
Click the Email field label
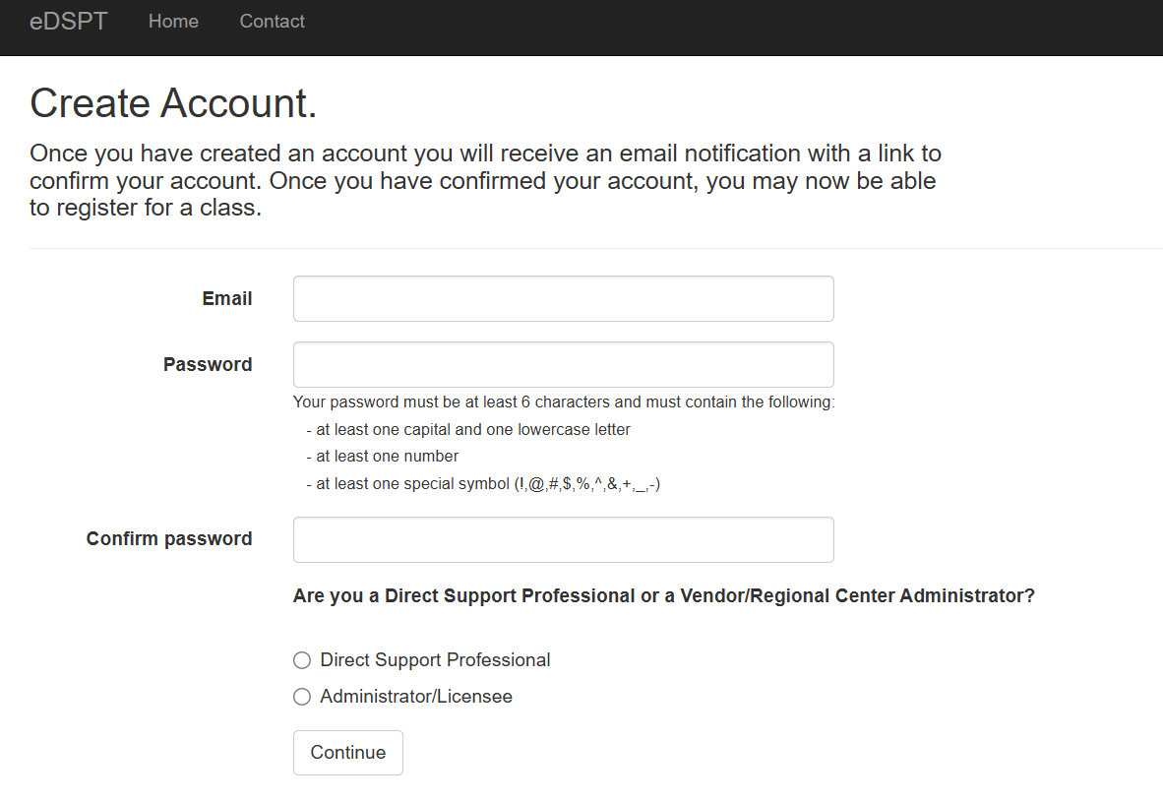click(227, 298)
